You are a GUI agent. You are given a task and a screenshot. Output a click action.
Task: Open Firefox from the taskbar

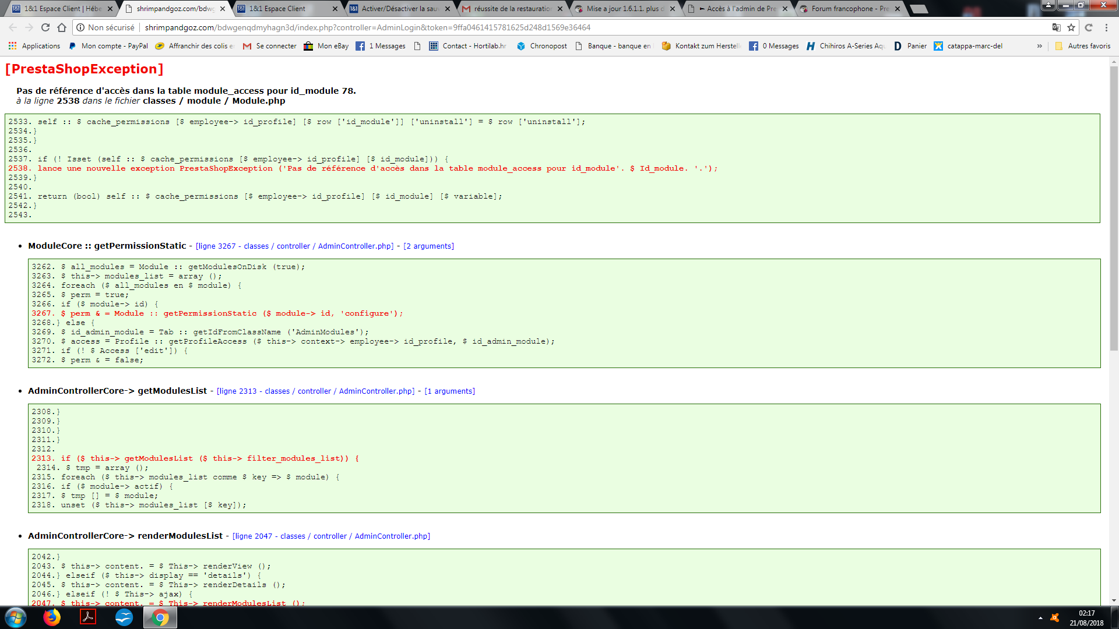click(52, 617)
